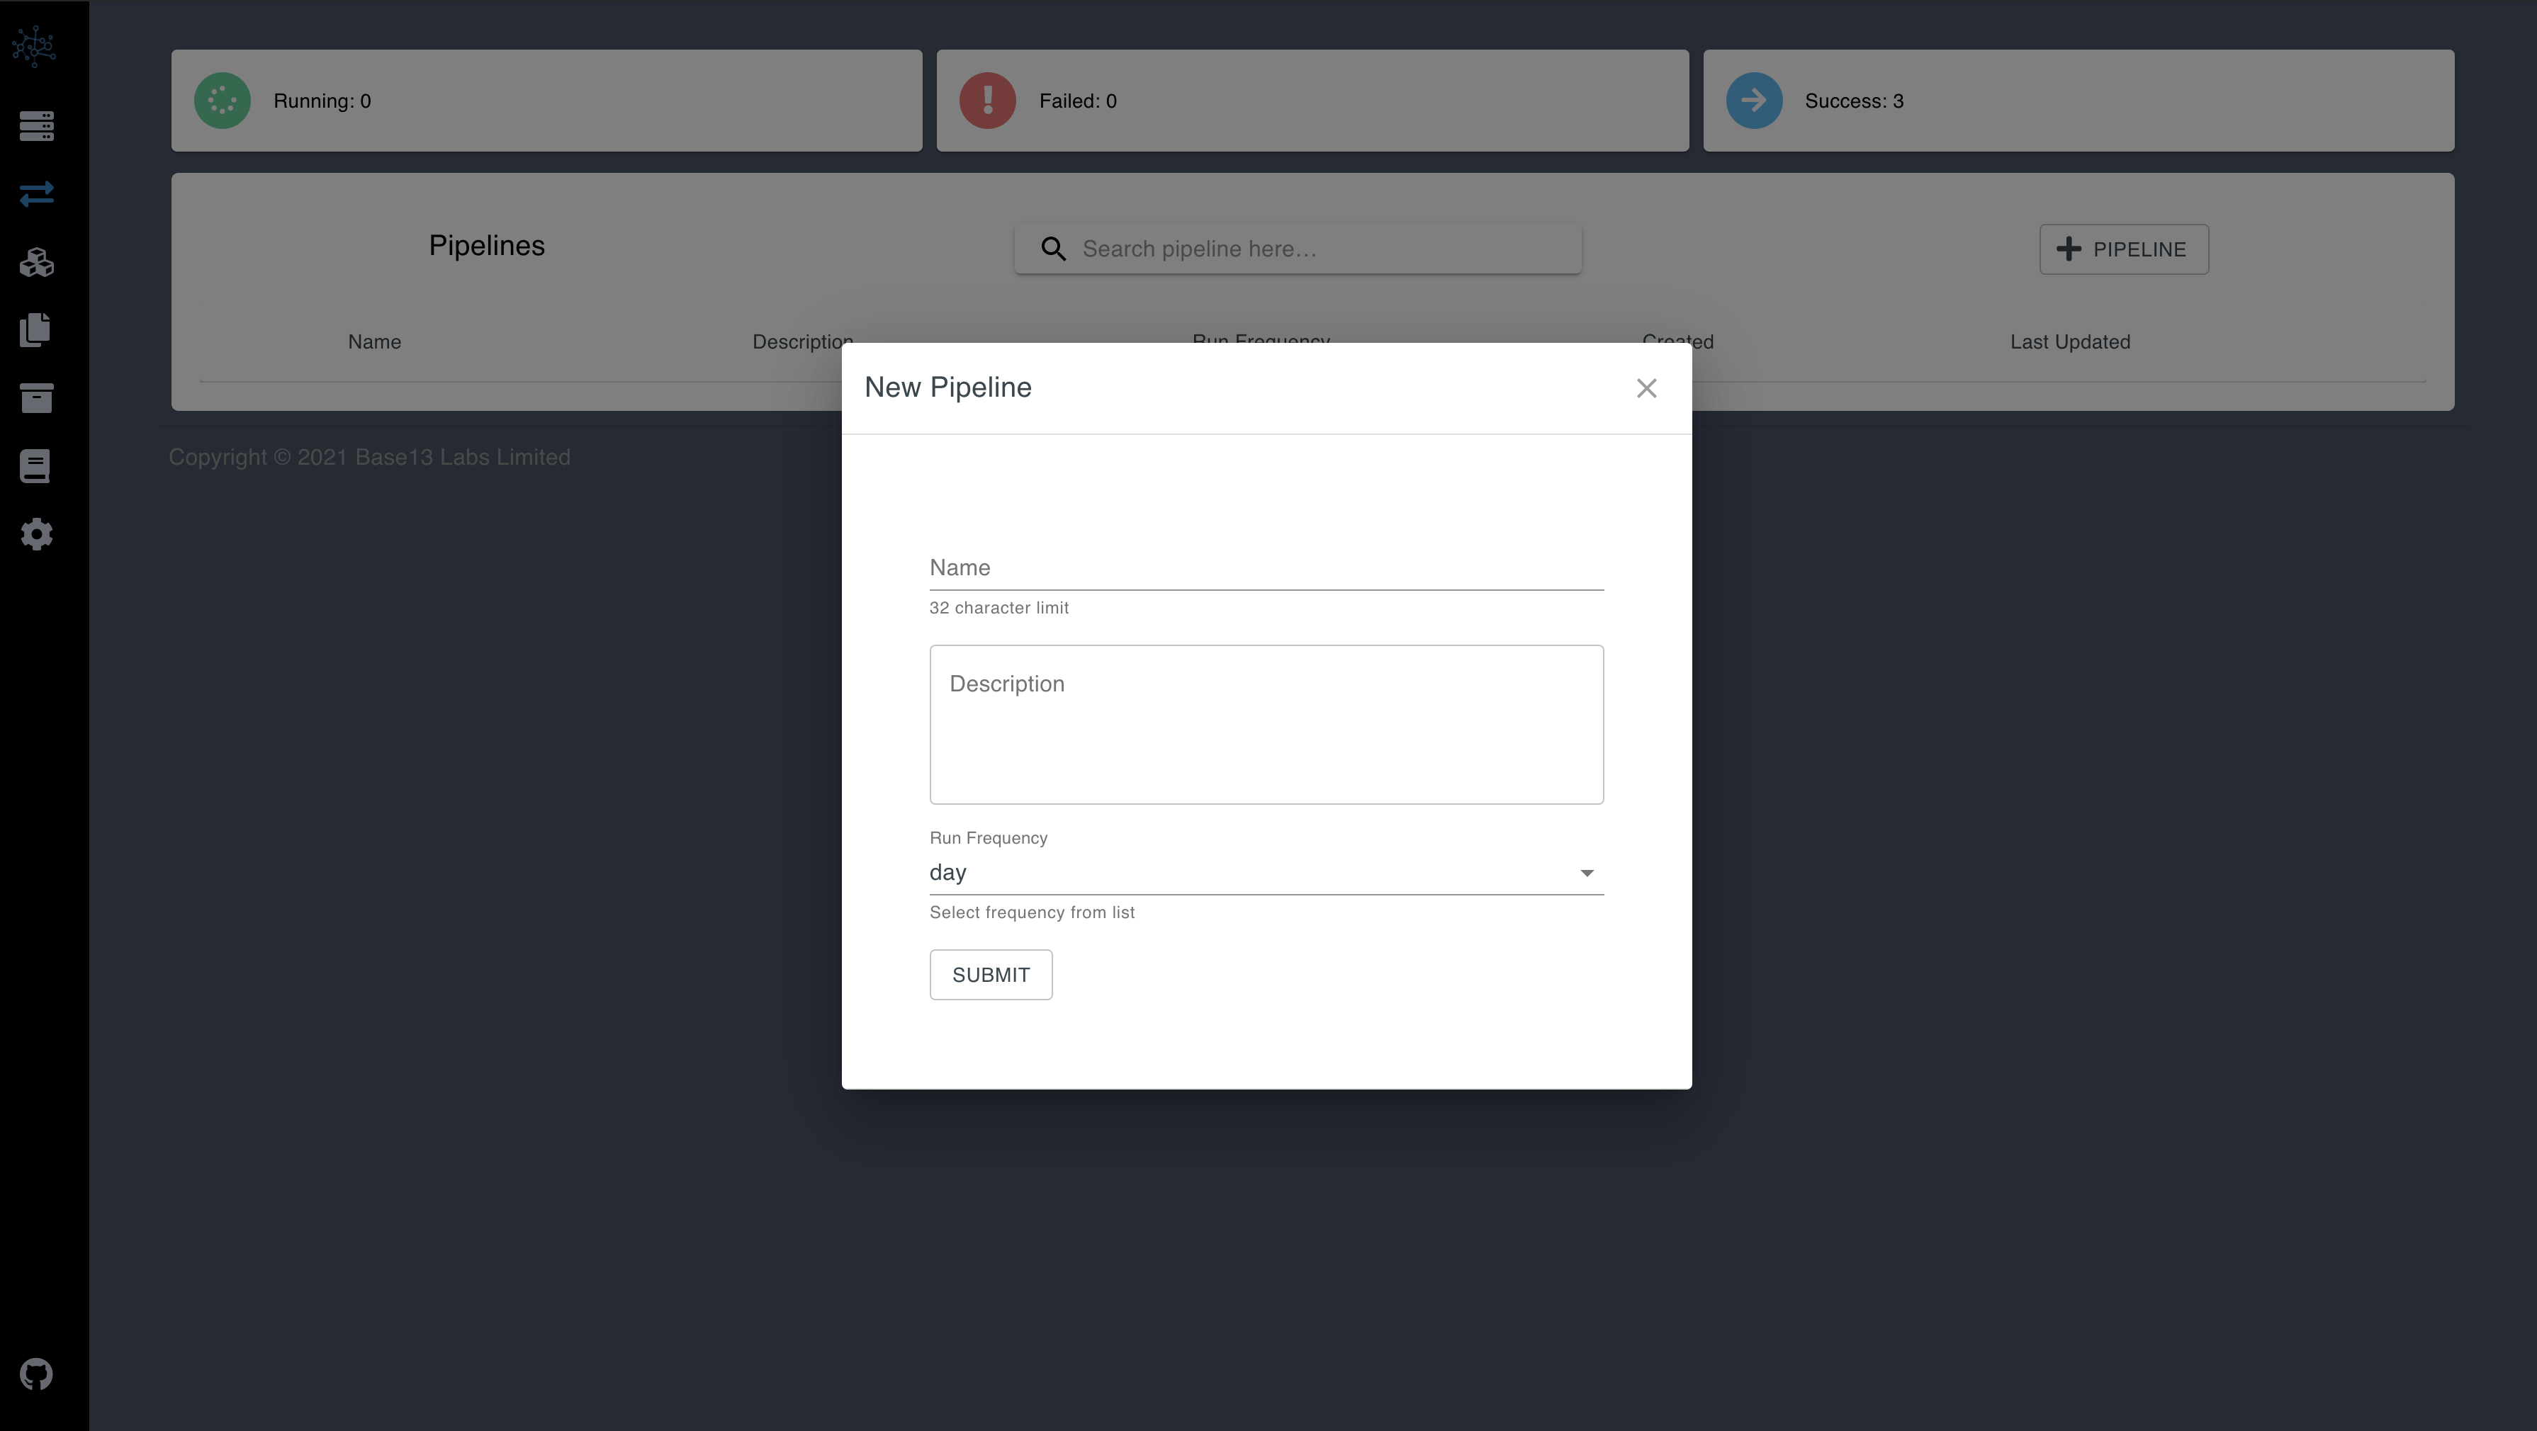Viewport: 2537px width, 1431px height.
Task: Click the search magnifier icon
Action: pos(1053,249)
